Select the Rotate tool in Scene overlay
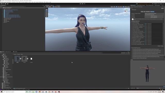The image size is (165, 93). click(x=47, y=12)
